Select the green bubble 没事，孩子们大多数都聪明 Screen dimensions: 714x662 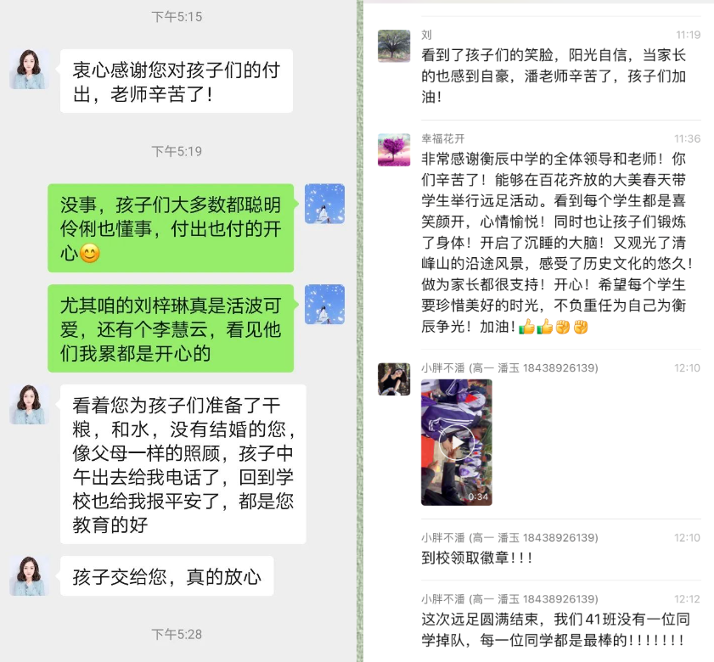click(171, 228)
